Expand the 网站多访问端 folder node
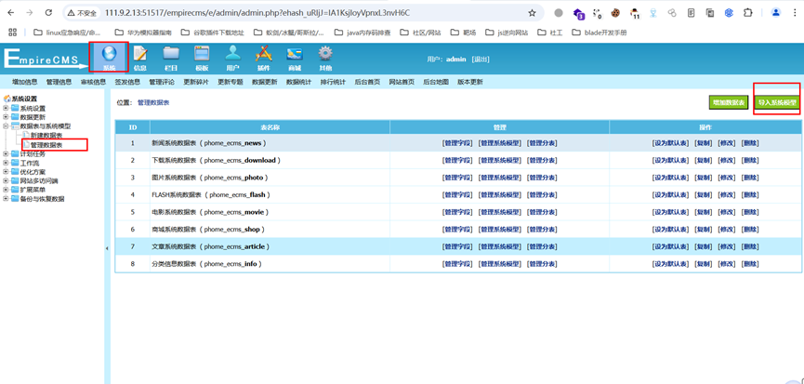This screenshot has height=384, width=804. pyautogui.click(x=6, y=180)
